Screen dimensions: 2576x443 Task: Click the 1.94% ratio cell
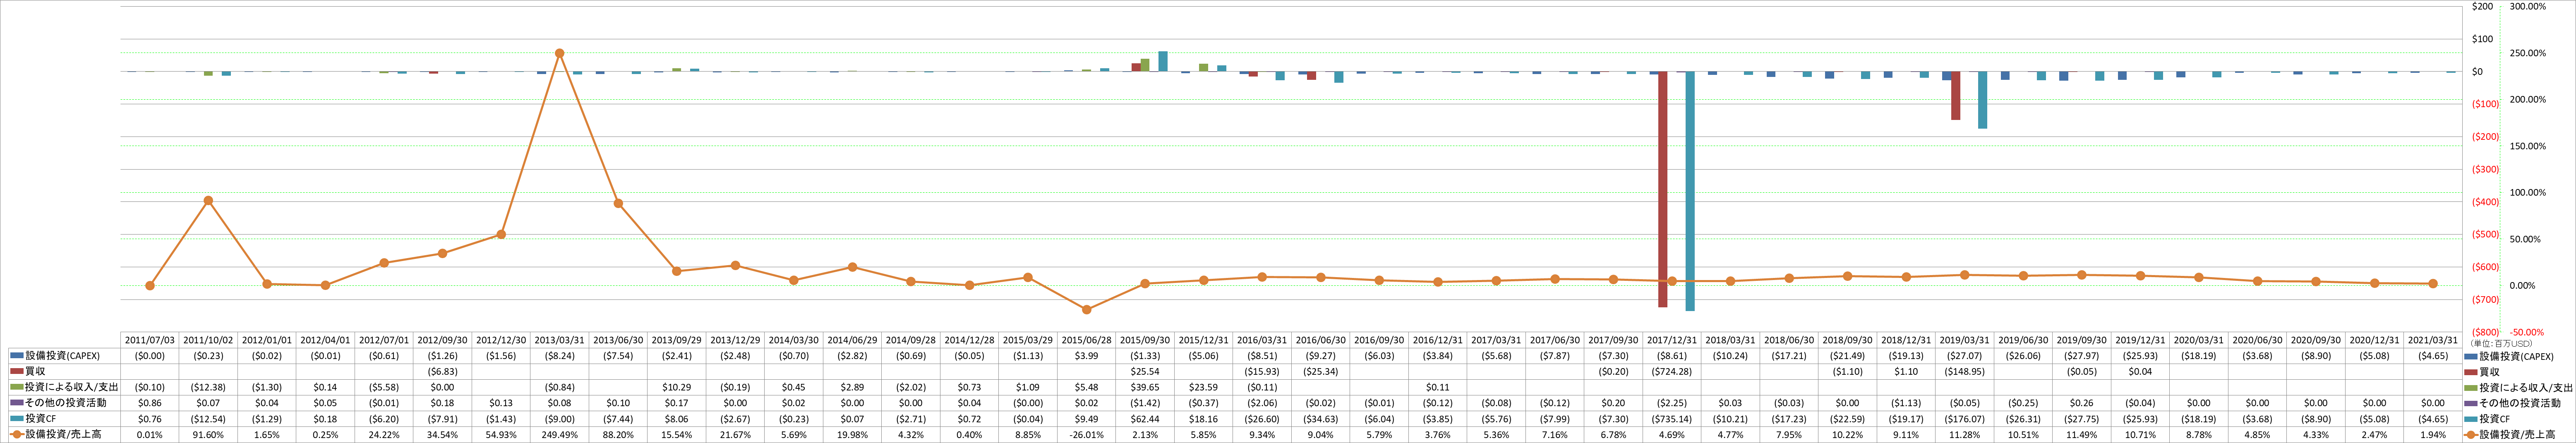coord(2432,435)
